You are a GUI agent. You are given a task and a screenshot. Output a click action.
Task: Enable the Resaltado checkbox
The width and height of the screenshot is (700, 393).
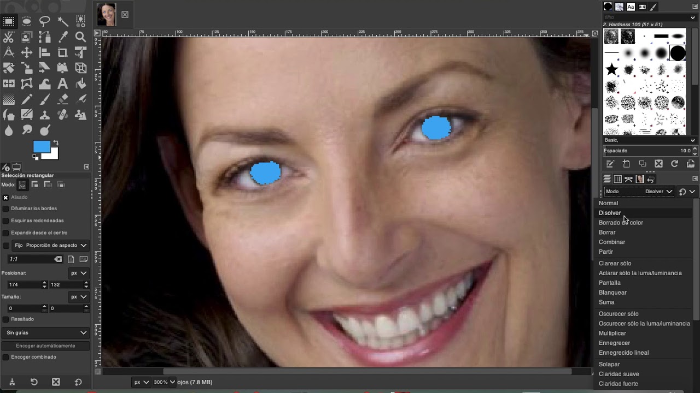(x=5, y=319)
